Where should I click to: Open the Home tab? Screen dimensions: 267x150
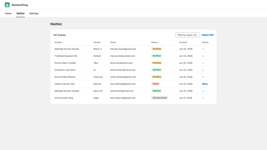click(x=8, y=13)
